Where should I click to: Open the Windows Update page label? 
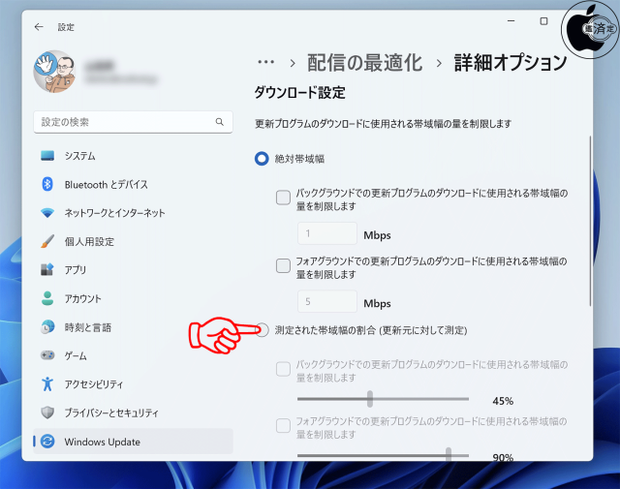(103, 442)
